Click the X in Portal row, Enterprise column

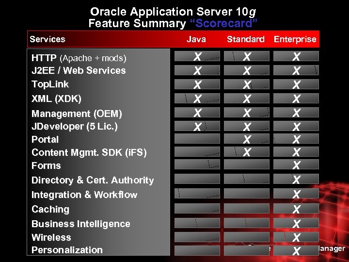[x=296, y=139]
